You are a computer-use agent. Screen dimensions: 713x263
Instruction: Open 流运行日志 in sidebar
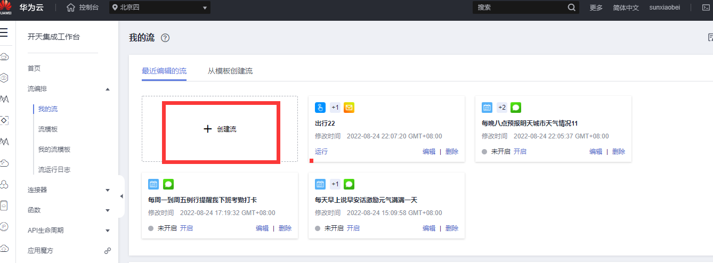pos(54,170)
